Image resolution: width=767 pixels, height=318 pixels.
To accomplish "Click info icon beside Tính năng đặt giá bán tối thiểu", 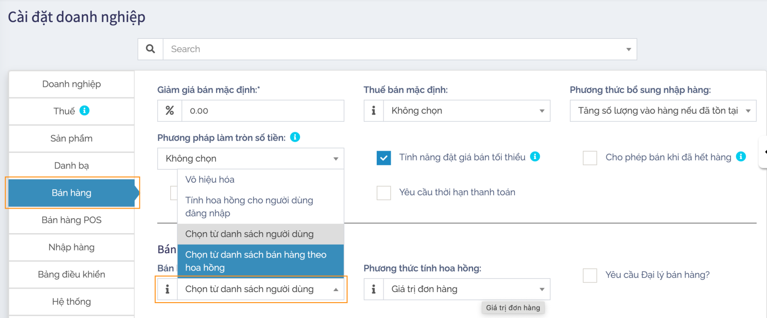I will coord(535,156).
